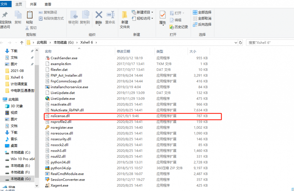Click the Refresh button beside address bar

click(240, 43)
